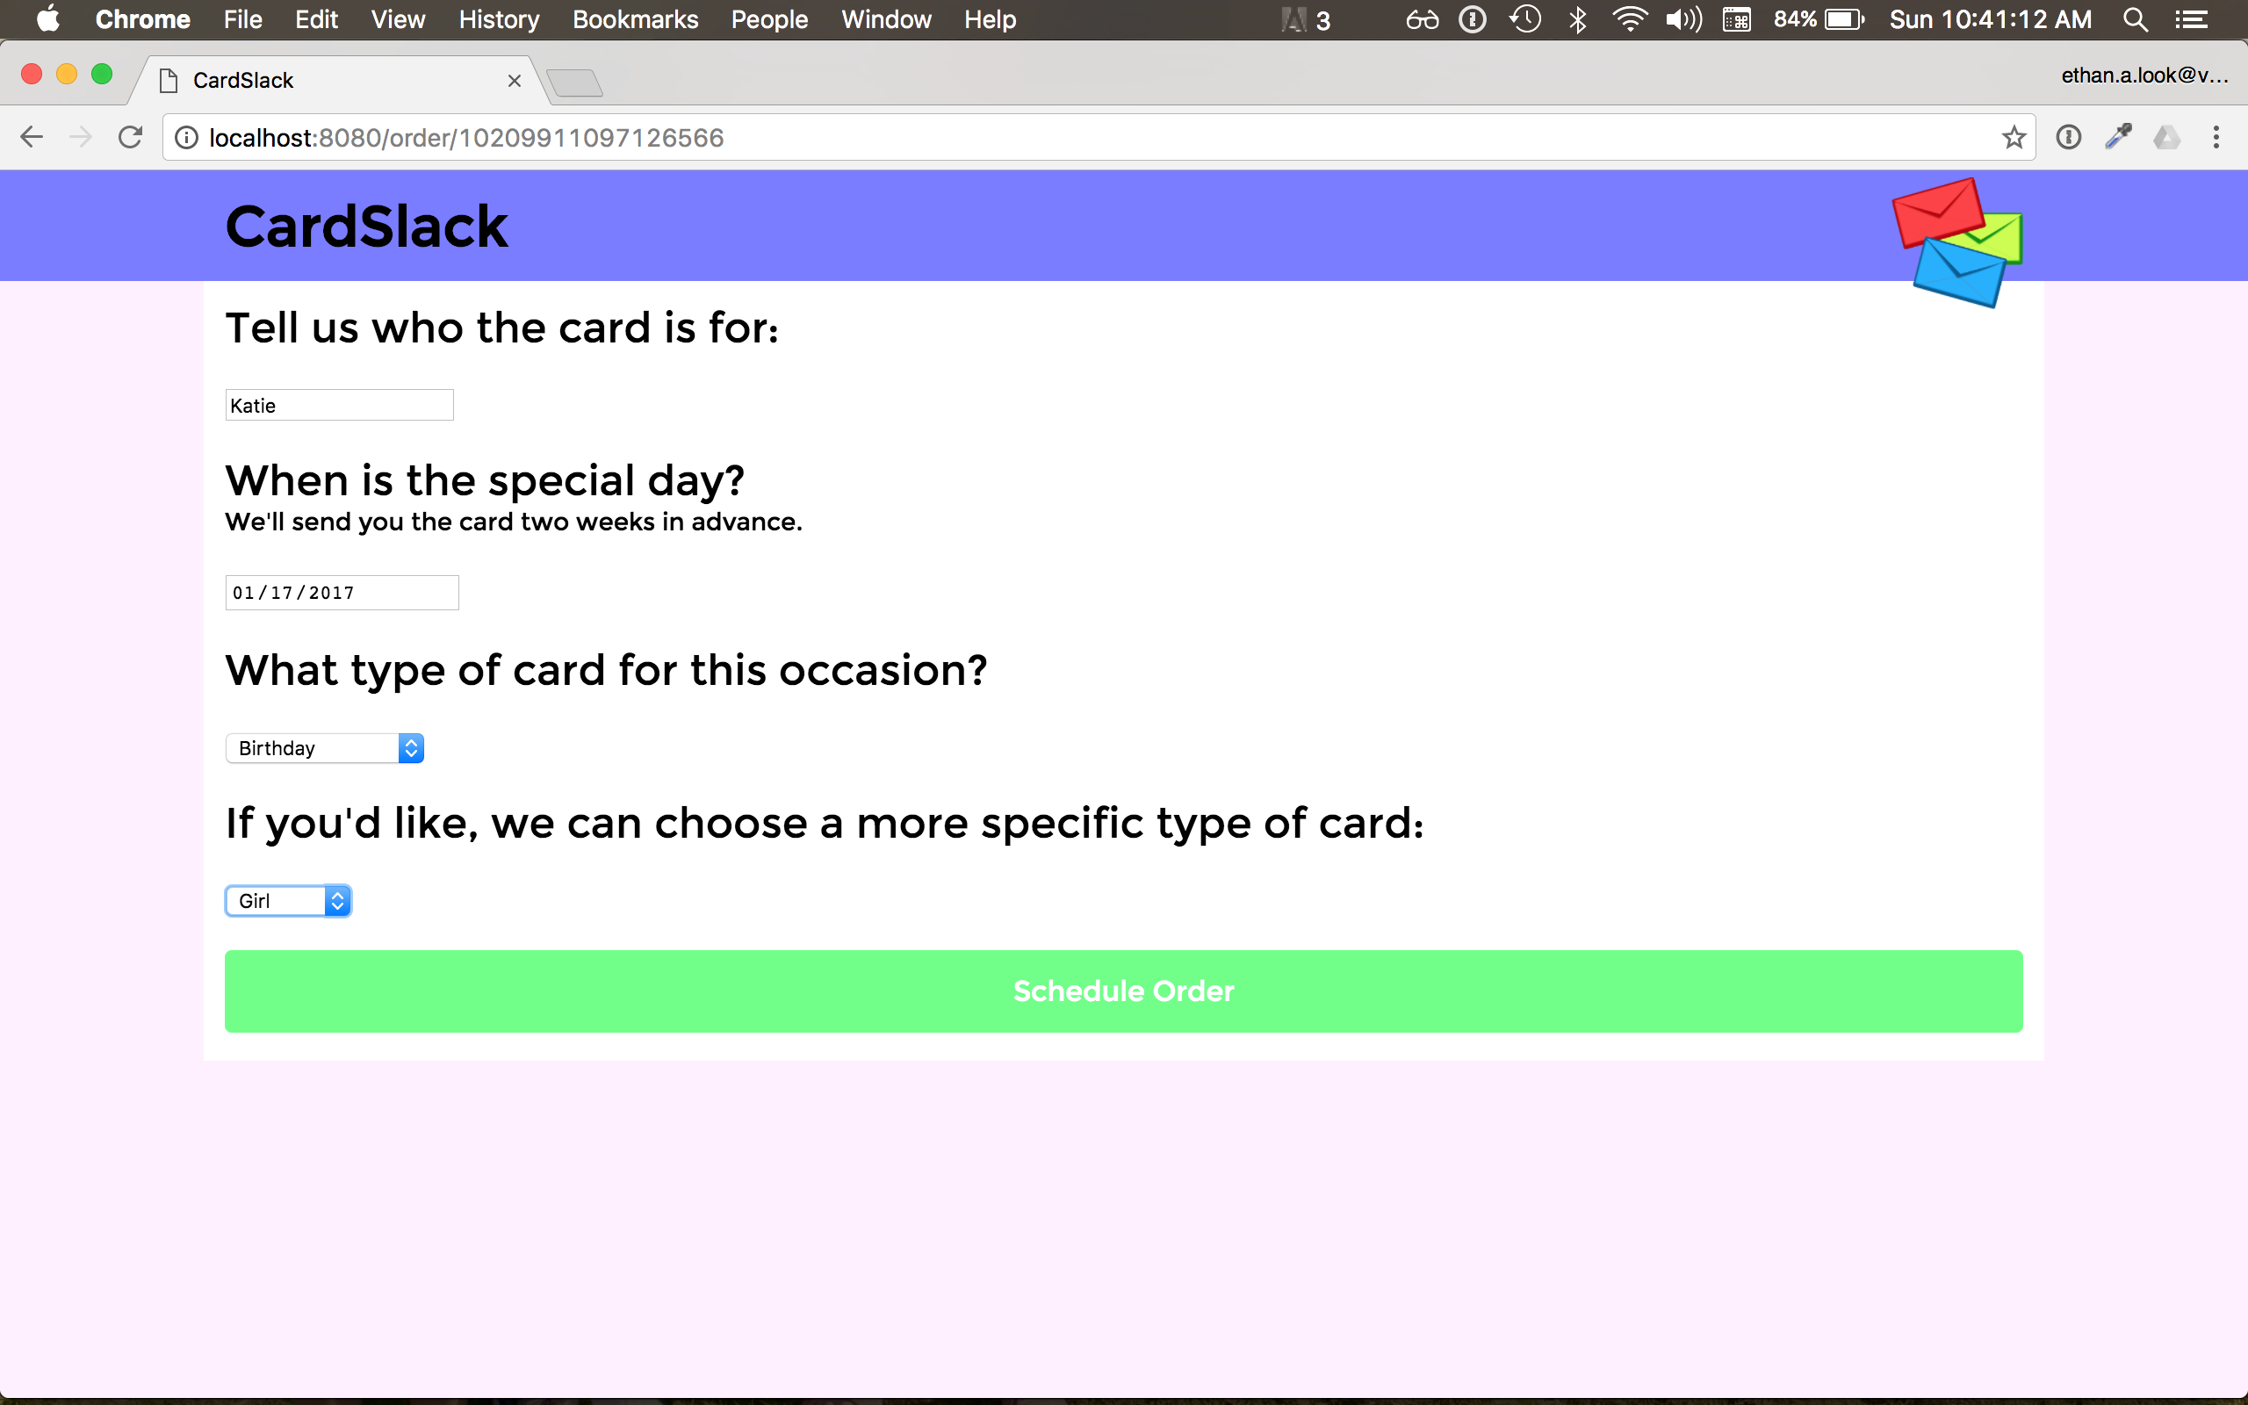2248x1405 pixels.
Task: Open the Birthday card type dropdown
Action: click(324, 748)
